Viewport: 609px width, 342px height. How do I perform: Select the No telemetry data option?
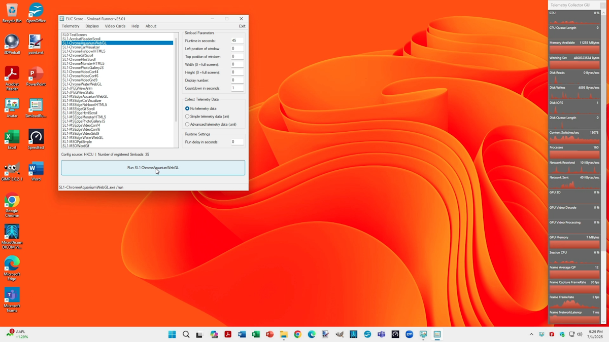187,108
